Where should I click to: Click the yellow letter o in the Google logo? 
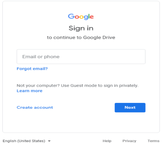point(82,17)
